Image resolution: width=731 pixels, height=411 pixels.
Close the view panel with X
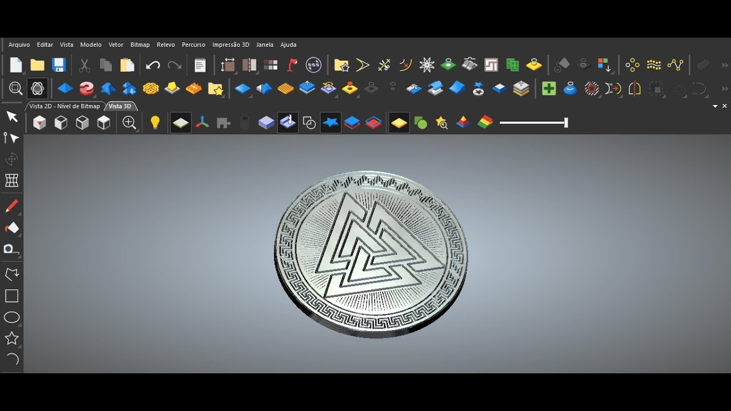[x=725, y=106]
